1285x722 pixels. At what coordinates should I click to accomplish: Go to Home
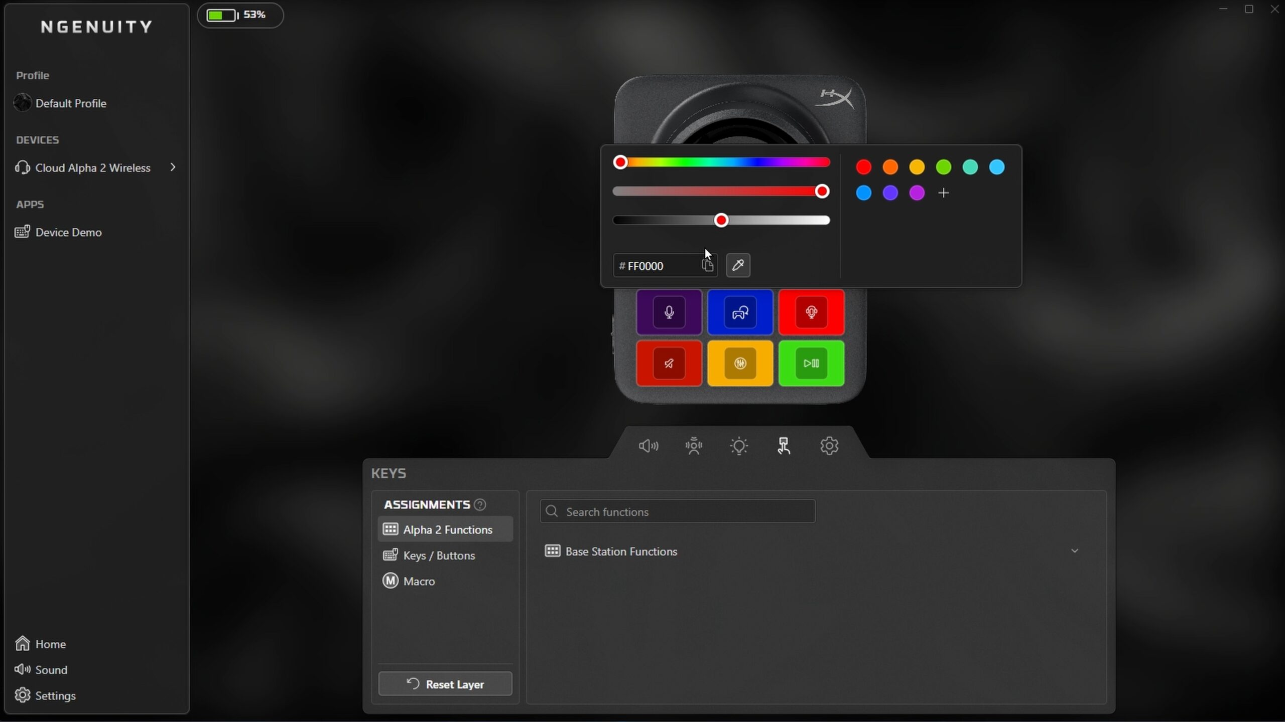click(x=50, y=644)
